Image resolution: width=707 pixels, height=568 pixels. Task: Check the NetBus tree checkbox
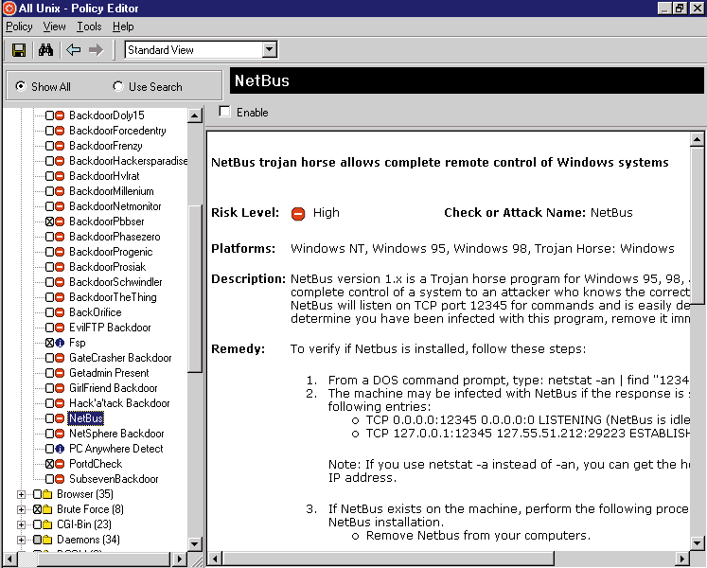49,418
